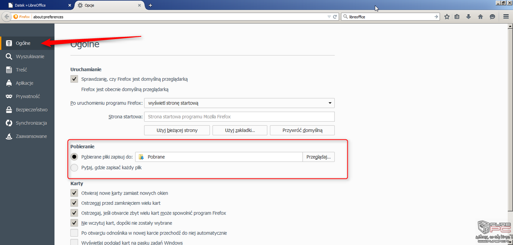Click the Użyj zakładki... button
The image size is (513, 245).
coord(240,130)
